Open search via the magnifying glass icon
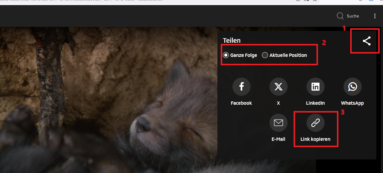Viewport: 383px width, 173px height. [340, 16]
